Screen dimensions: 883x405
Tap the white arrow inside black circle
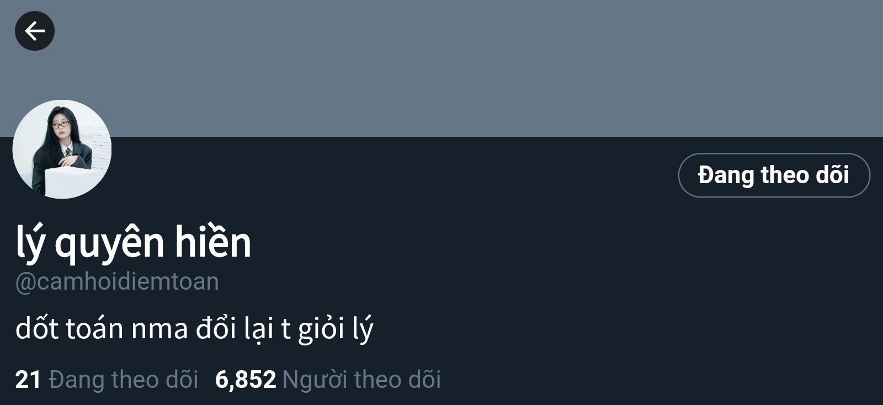pyautogui.click(x=34, y=31)
